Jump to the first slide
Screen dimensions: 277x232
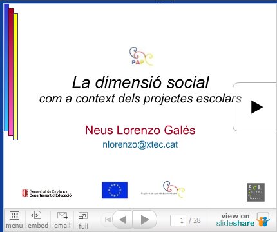coord(108,220)
